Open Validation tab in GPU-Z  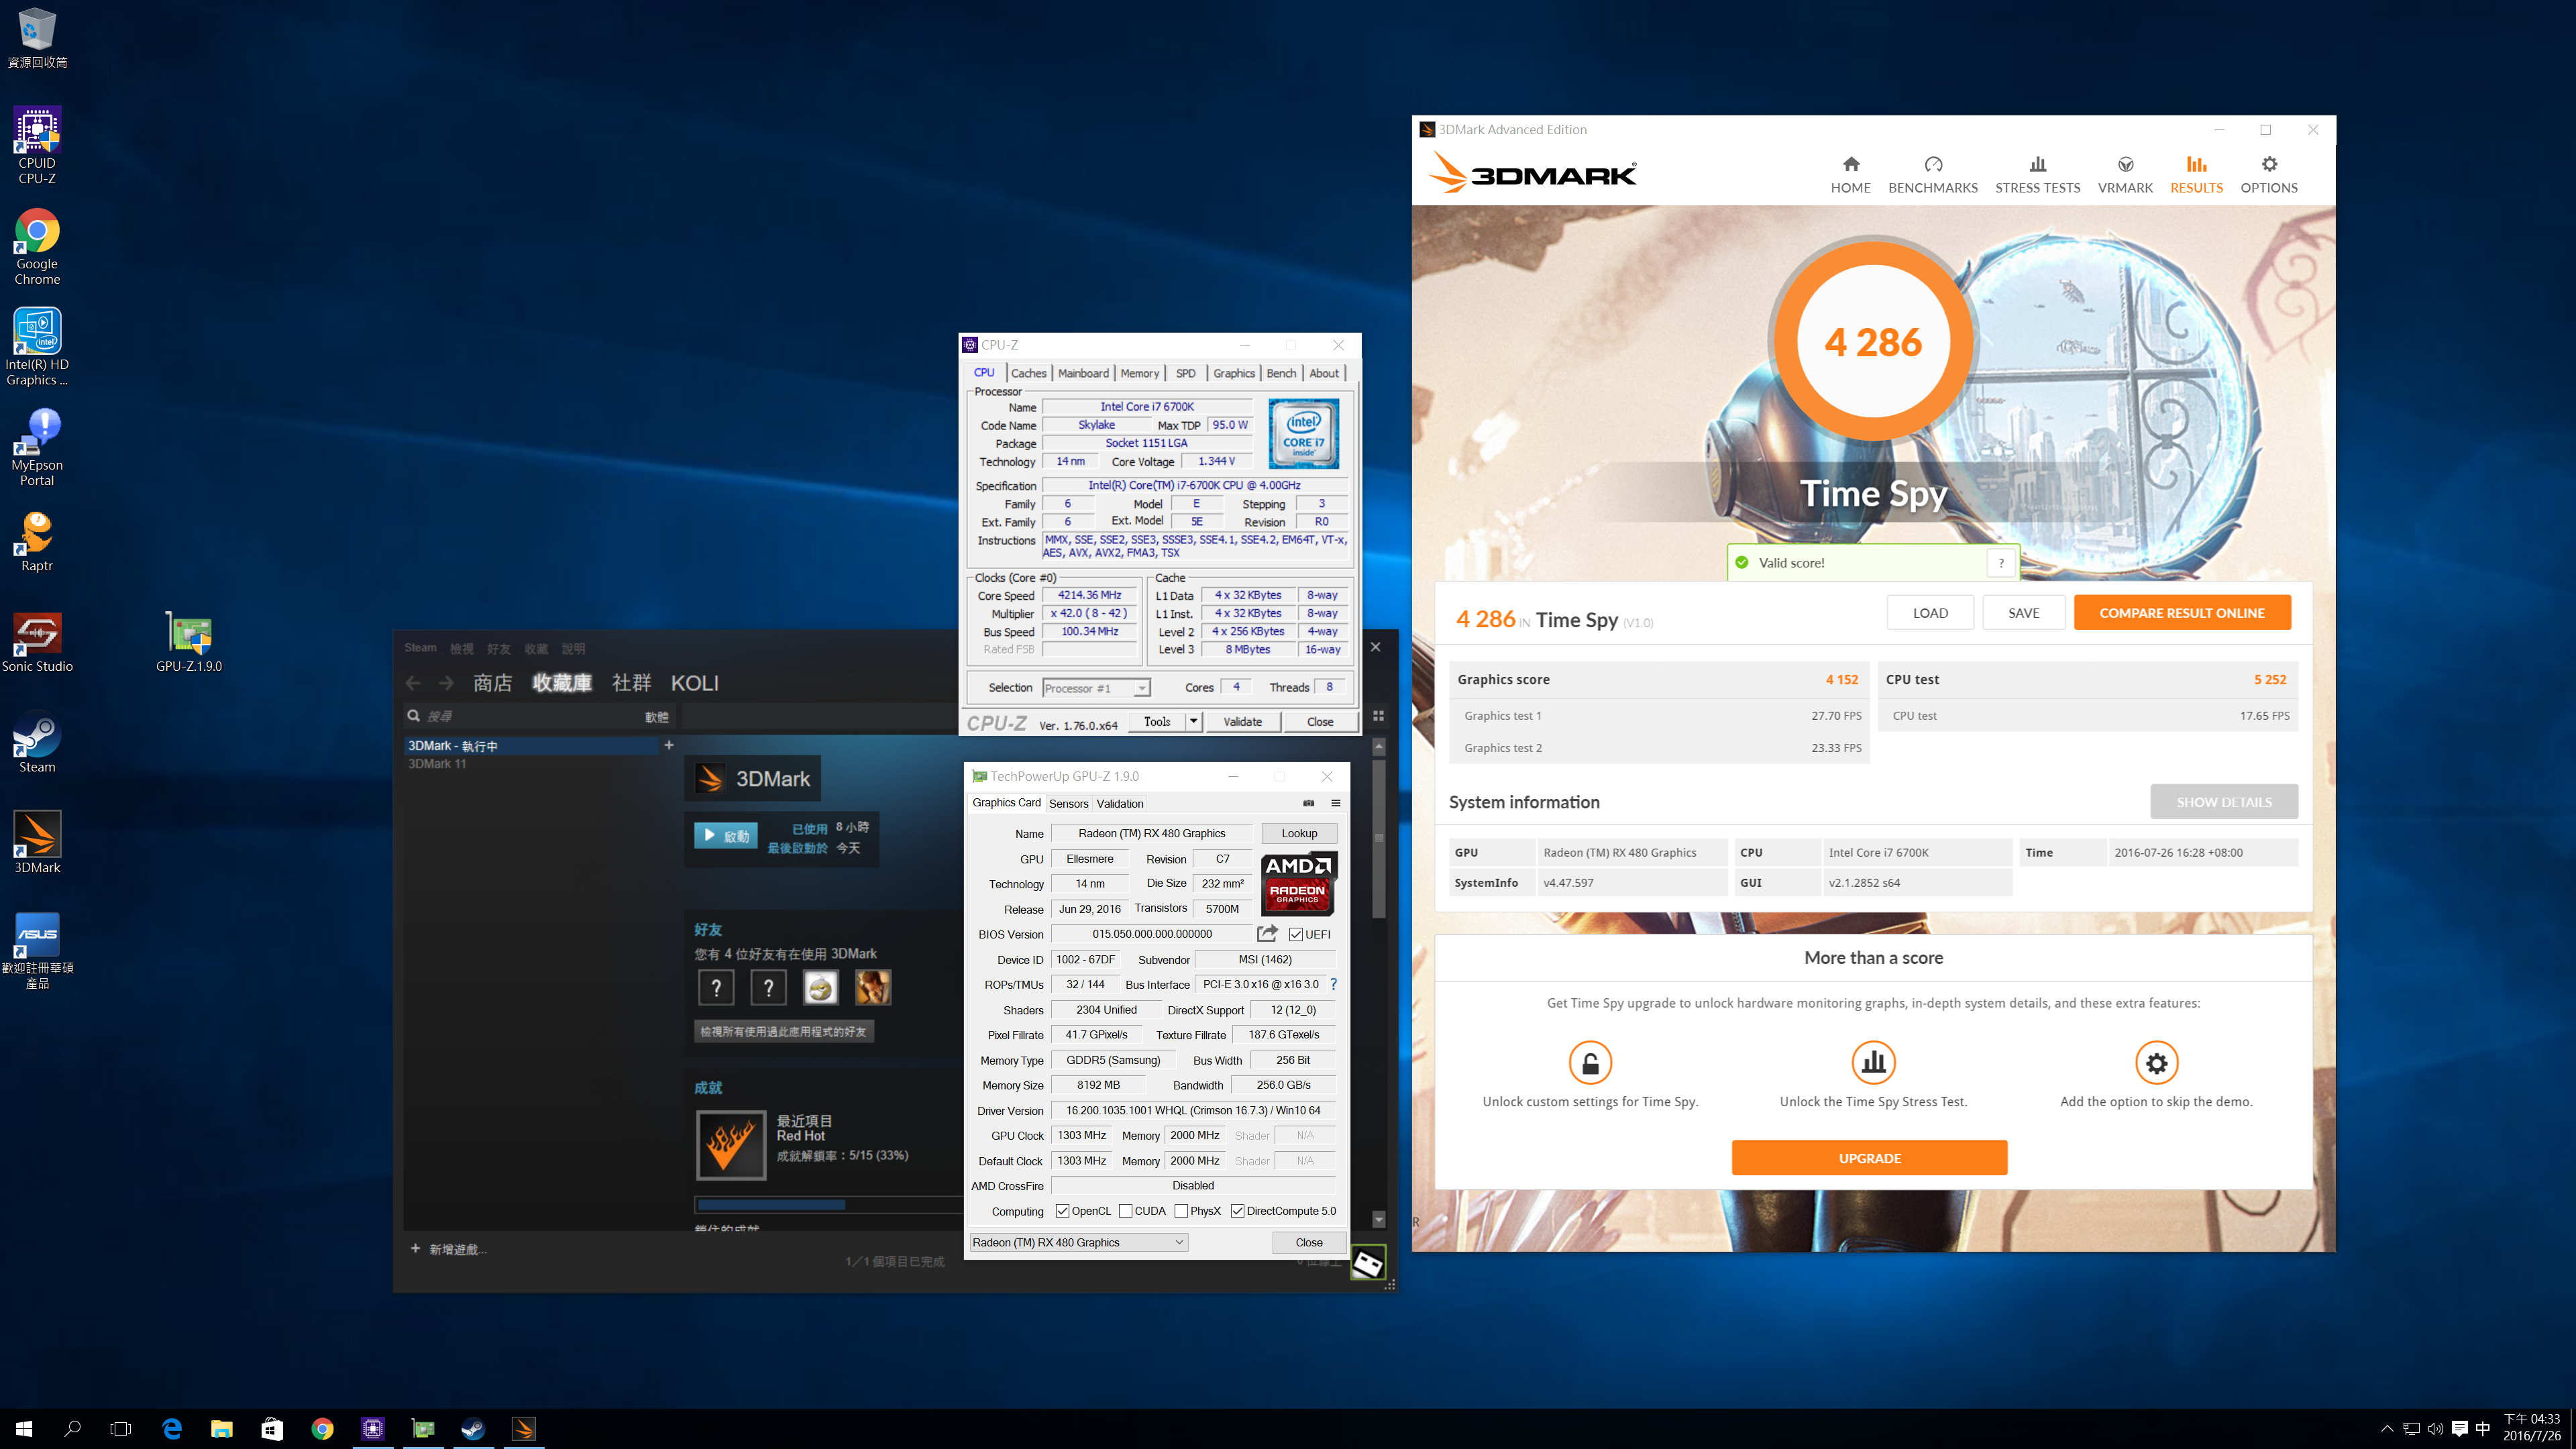1119,804
